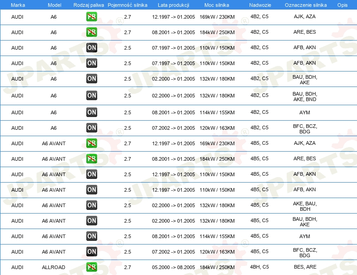The height and width of the screenshot is (275, 357).
Task: Click PB icon in A6 AVANT ARE, BES row
Action: coord(91,159)
